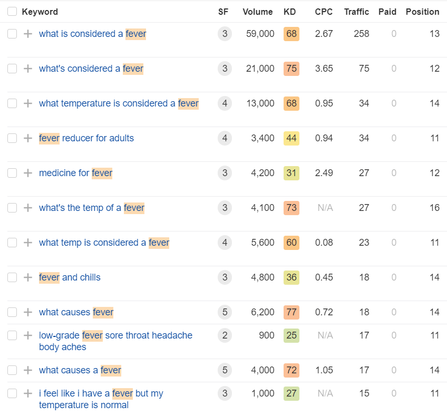This screenshot has height=415, width=447.
Task: Click plus icon next to 'fever reducer for adults'
Action: 28,138
